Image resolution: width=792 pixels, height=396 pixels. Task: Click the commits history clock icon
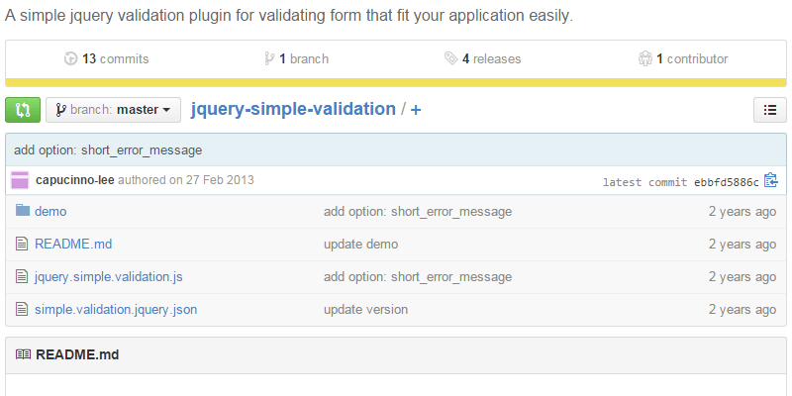coord(70,59)
